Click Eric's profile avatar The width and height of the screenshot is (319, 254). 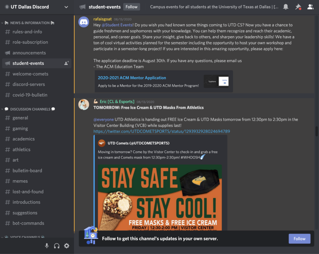tap(84, 105)
